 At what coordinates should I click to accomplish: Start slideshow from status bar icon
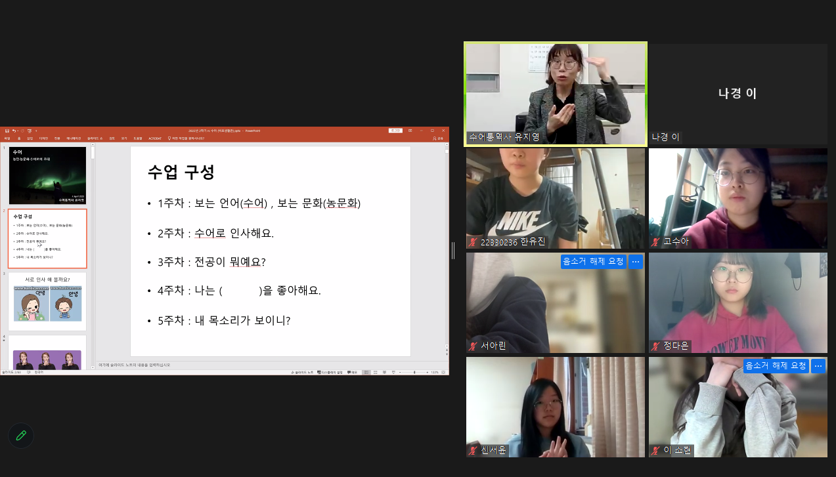click(x=392, y=372)
